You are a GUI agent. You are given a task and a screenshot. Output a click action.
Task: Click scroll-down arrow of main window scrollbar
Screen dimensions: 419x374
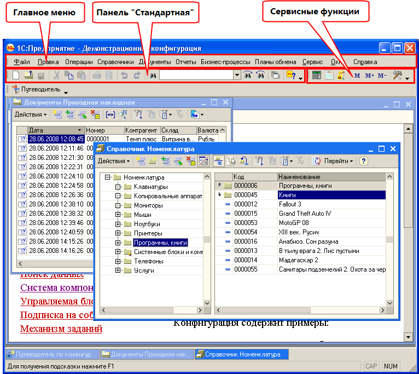tap(408, 337)
